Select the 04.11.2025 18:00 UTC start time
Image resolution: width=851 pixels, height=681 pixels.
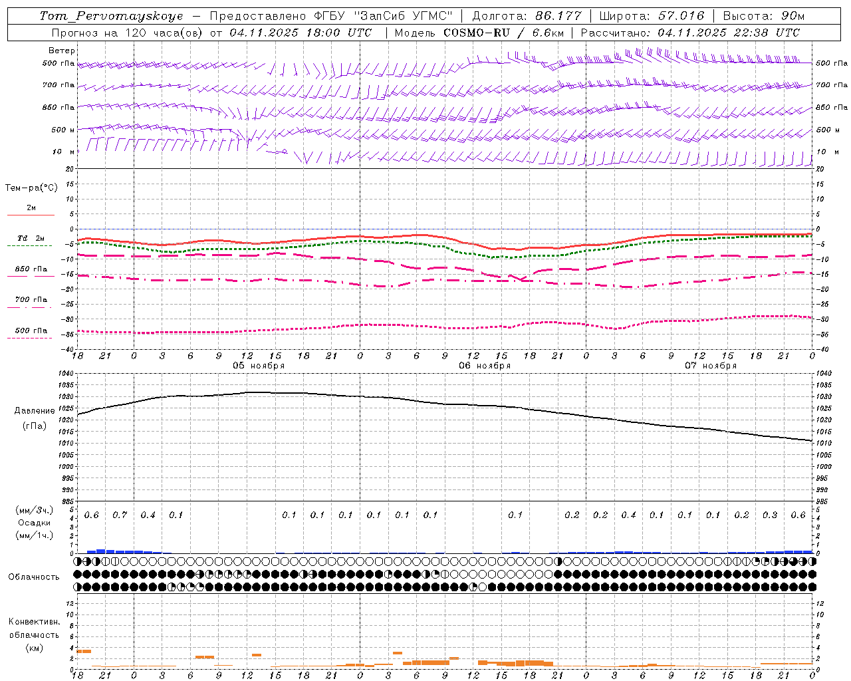point(301,33)
